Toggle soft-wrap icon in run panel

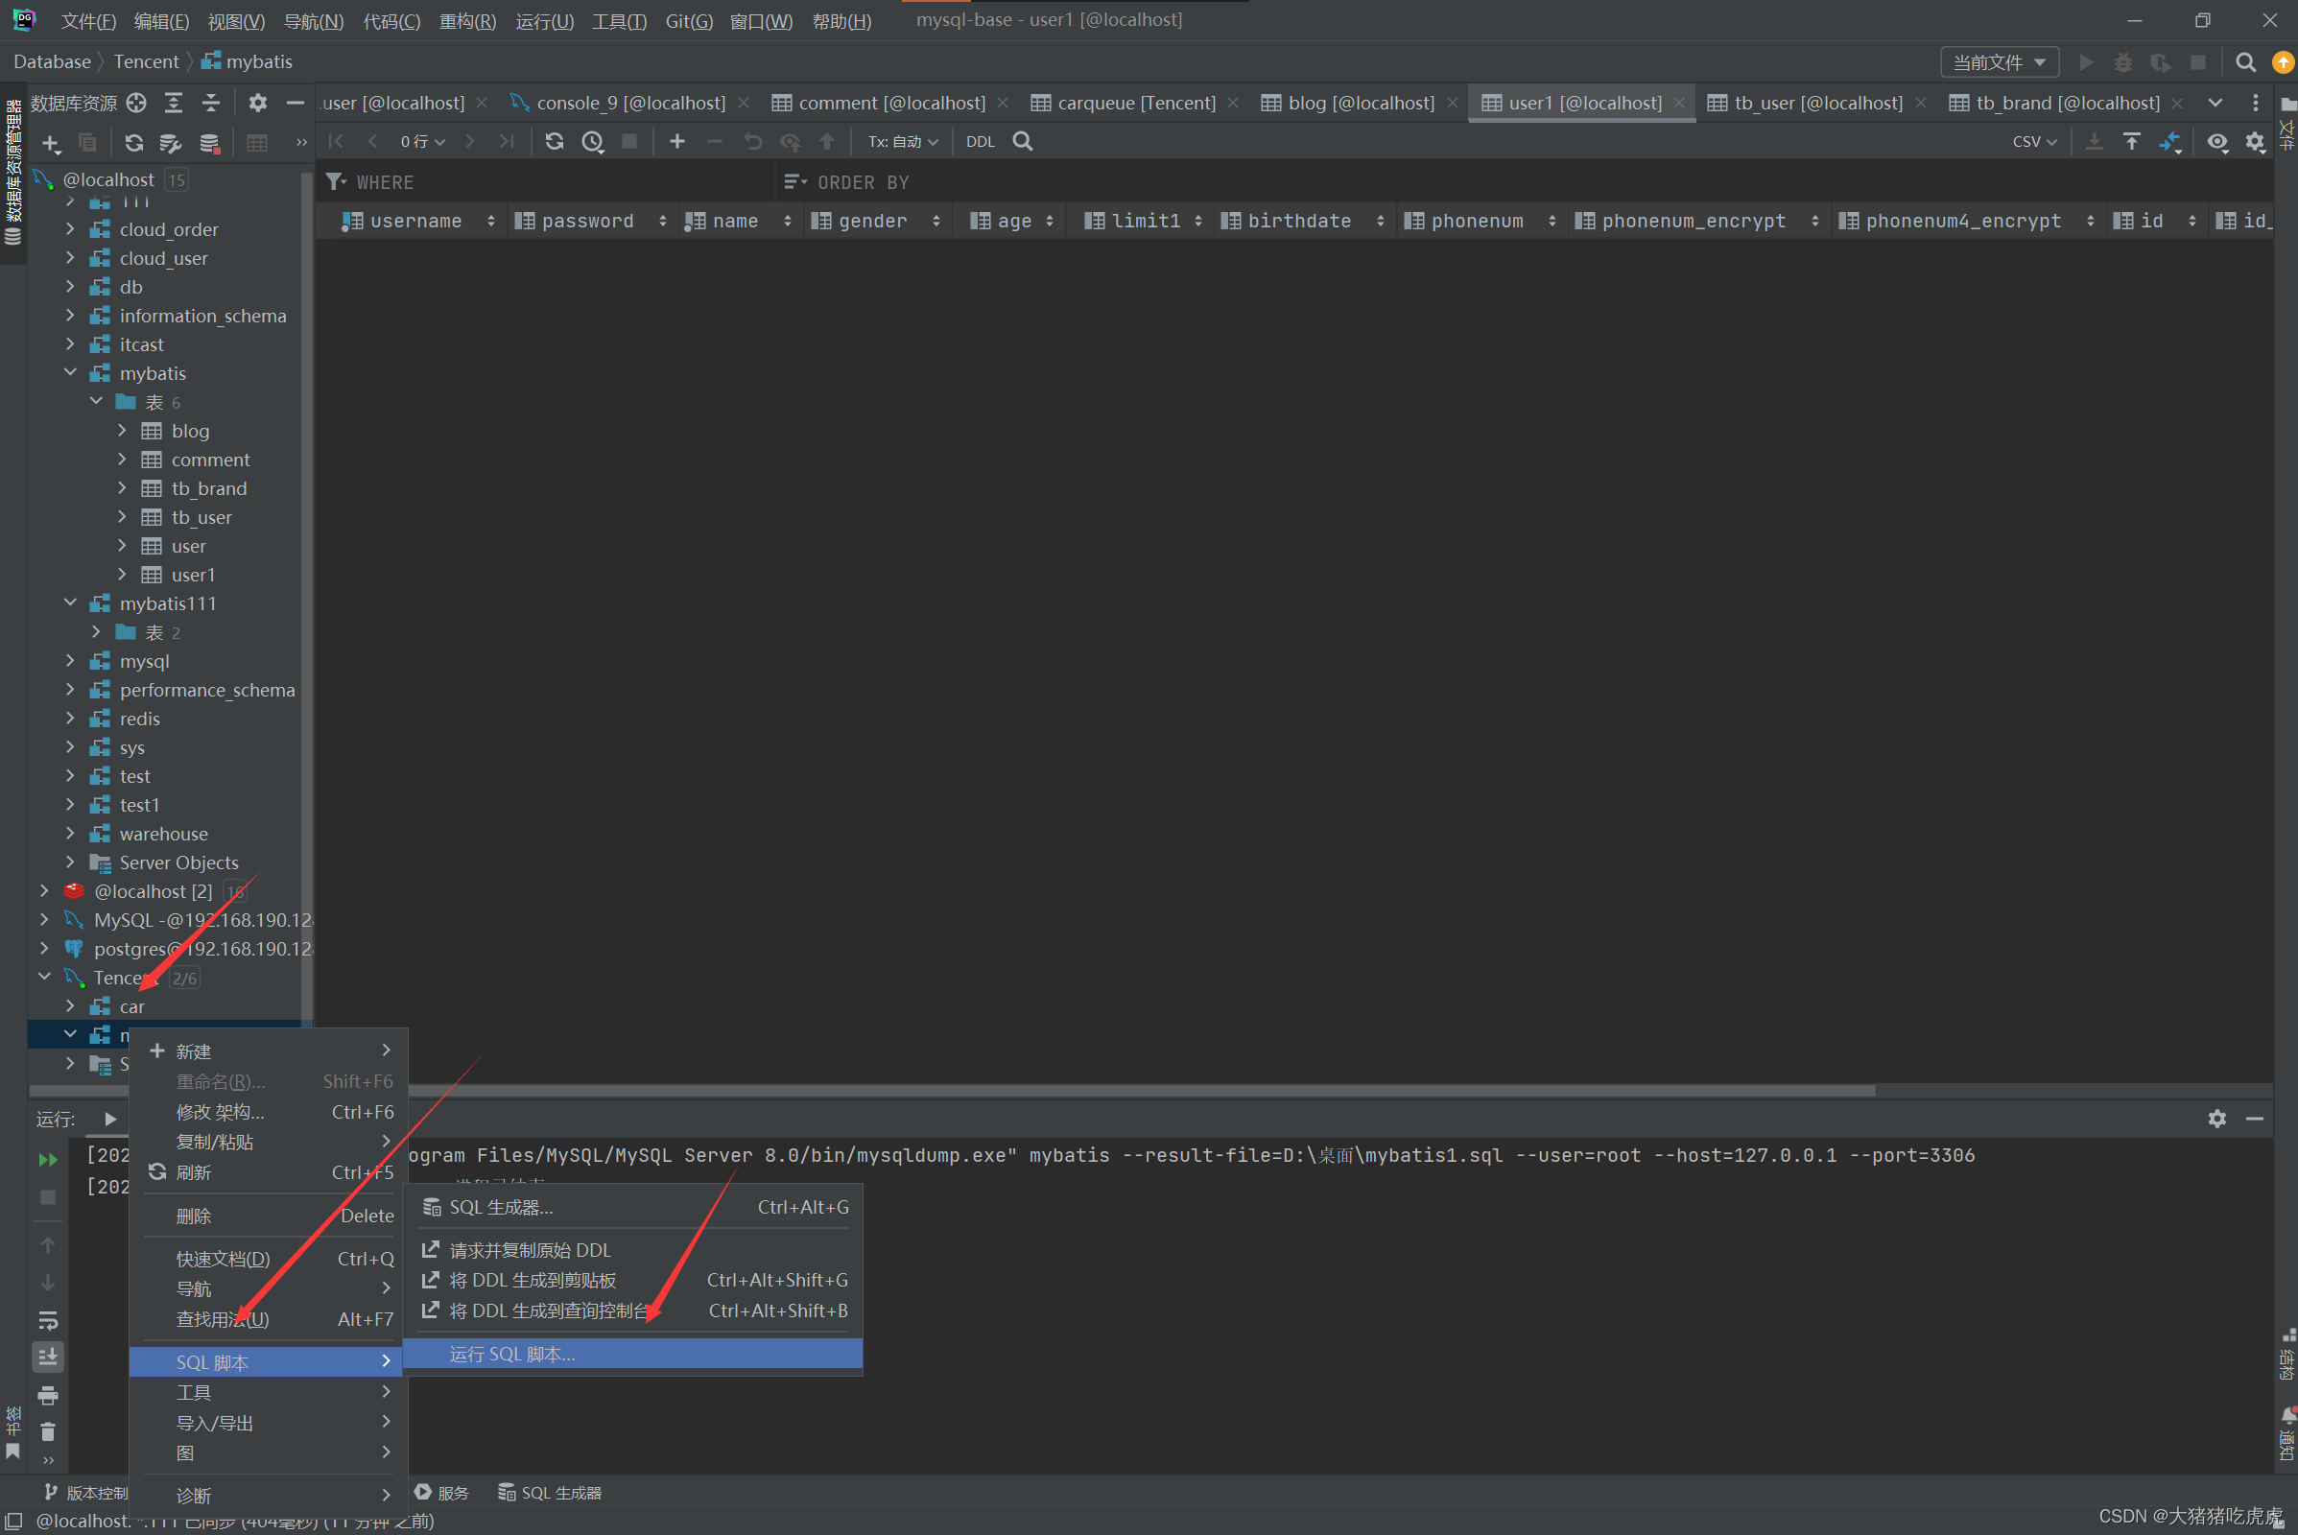(48, 1321)
